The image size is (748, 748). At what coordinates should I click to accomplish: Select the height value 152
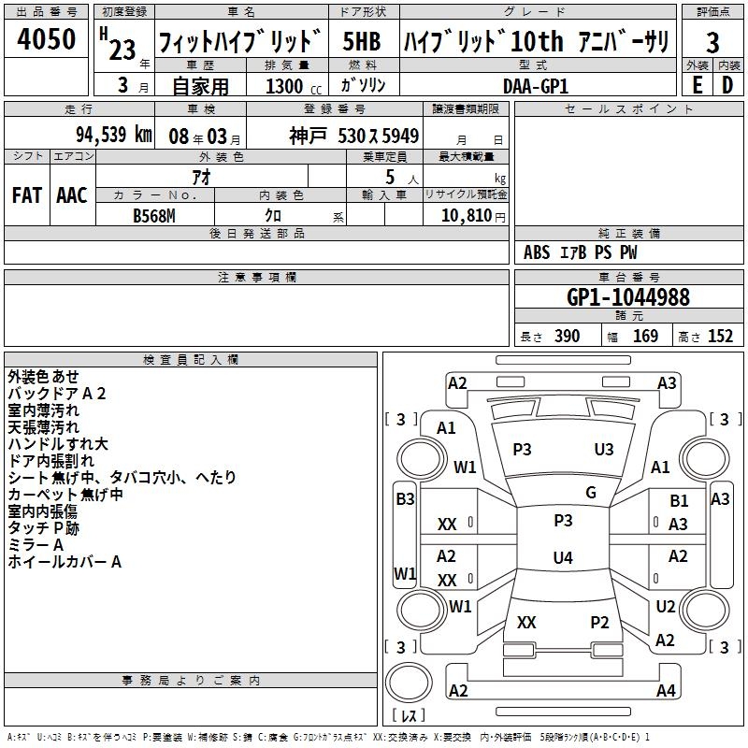(x=720, y=336)
